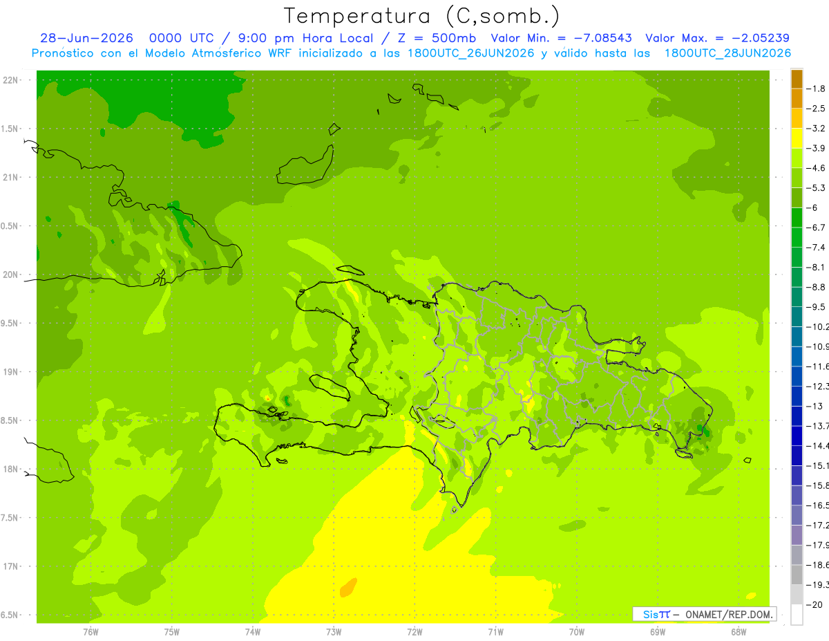Screen dimensions: 829x641
Task: Click the '71W' longitude axis label
Action: pyautogui.click(x=495, y=632)
